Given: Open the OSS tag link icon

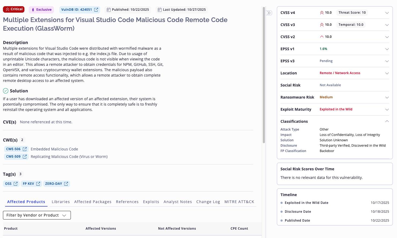Looking at the screenshot, I should point(16,184).
